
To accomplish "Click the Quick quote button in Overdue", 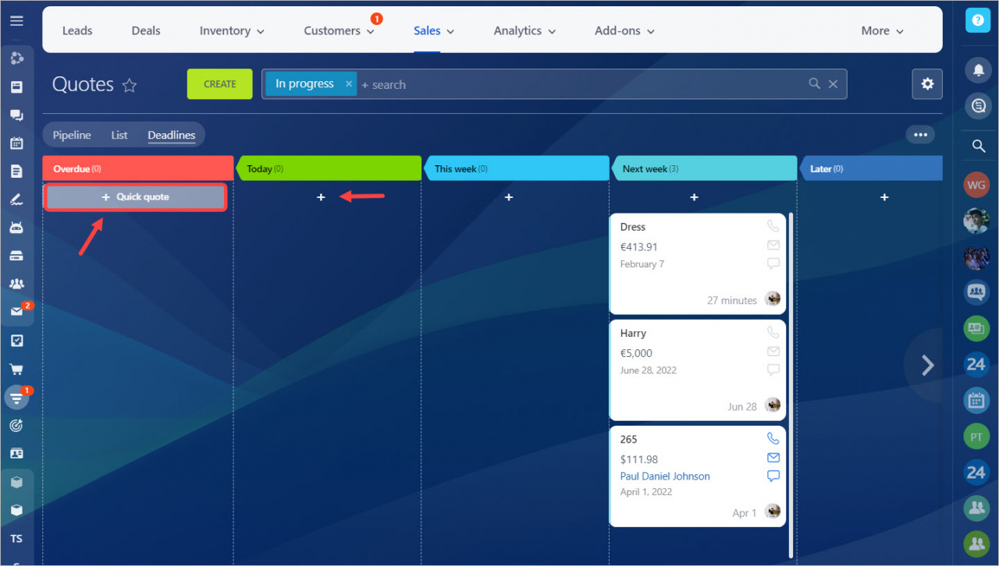I will [x=136, y=197].
